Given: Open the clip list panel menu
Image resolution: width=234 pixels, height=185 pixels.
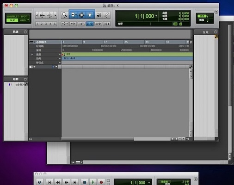Looking at the screenshot, I should [x=216, y=32].
